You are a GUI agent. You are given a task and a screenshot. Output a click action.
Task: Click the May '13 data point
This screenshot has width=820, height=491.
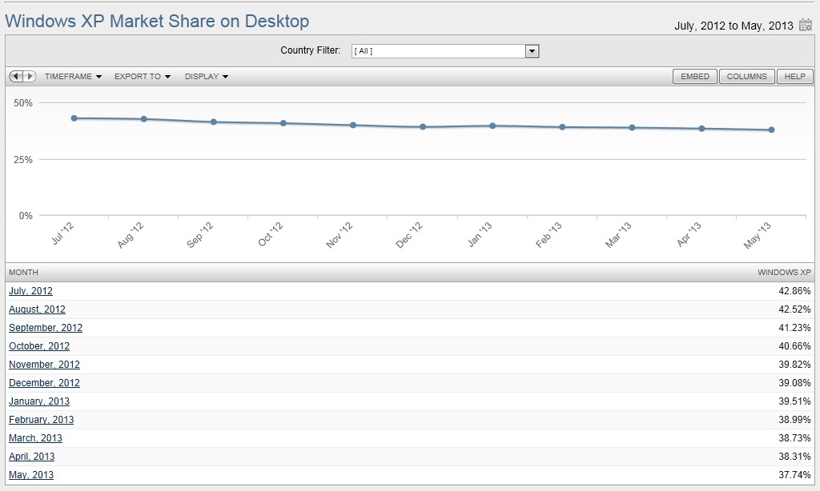tap(771, 130)
